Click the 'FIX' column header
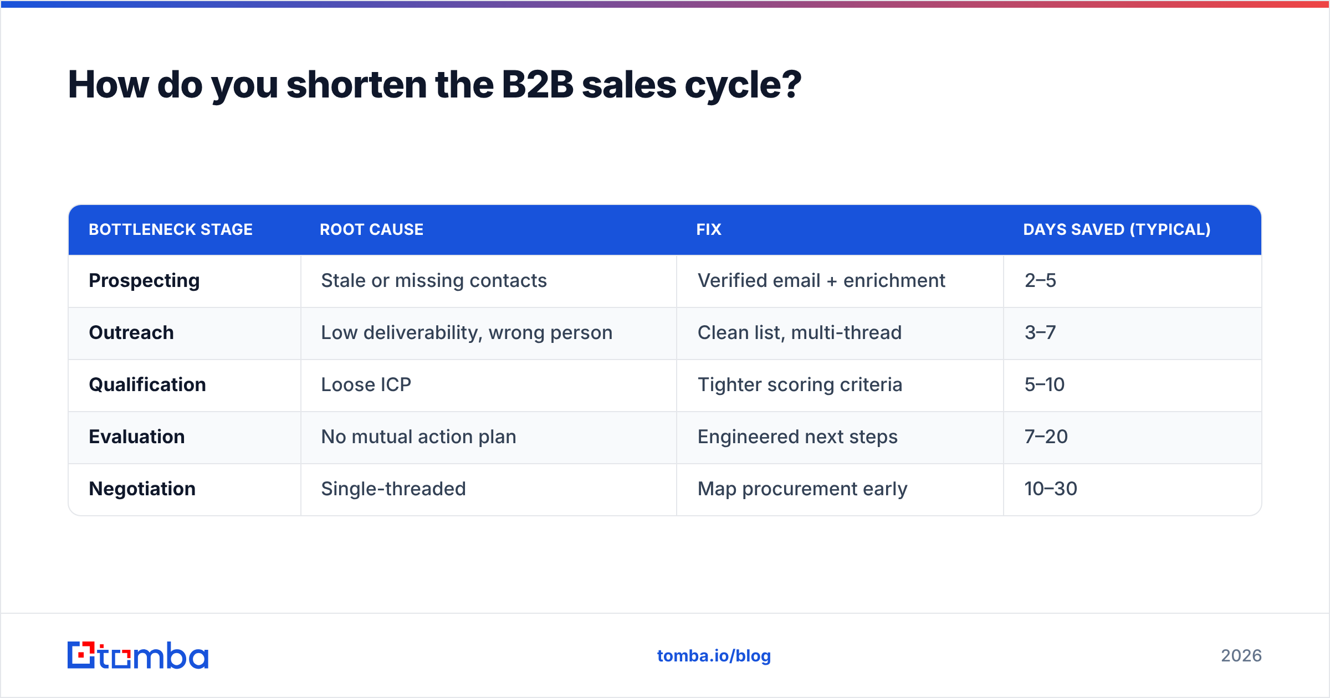 click(x=709, y=229)
